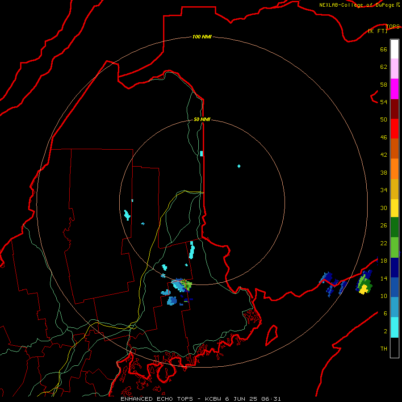This screenshot has height=402, width=402.
Task: Click the bright red legend swatch
Action: click(x=394, y=129)
